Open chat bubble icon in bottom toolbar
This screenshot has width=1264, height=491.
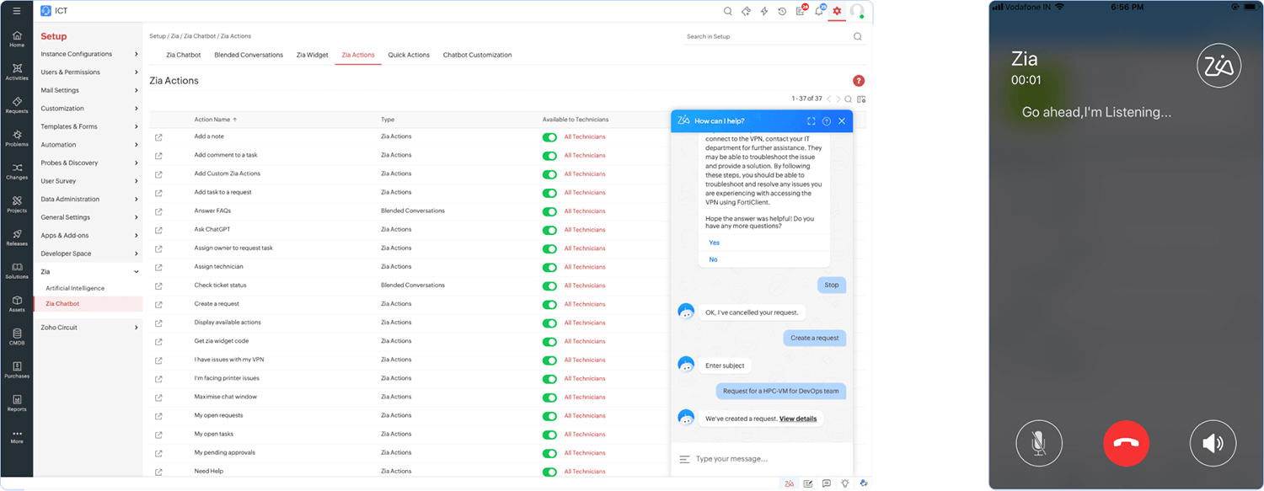pyautogui.click(x=827, y=483)
